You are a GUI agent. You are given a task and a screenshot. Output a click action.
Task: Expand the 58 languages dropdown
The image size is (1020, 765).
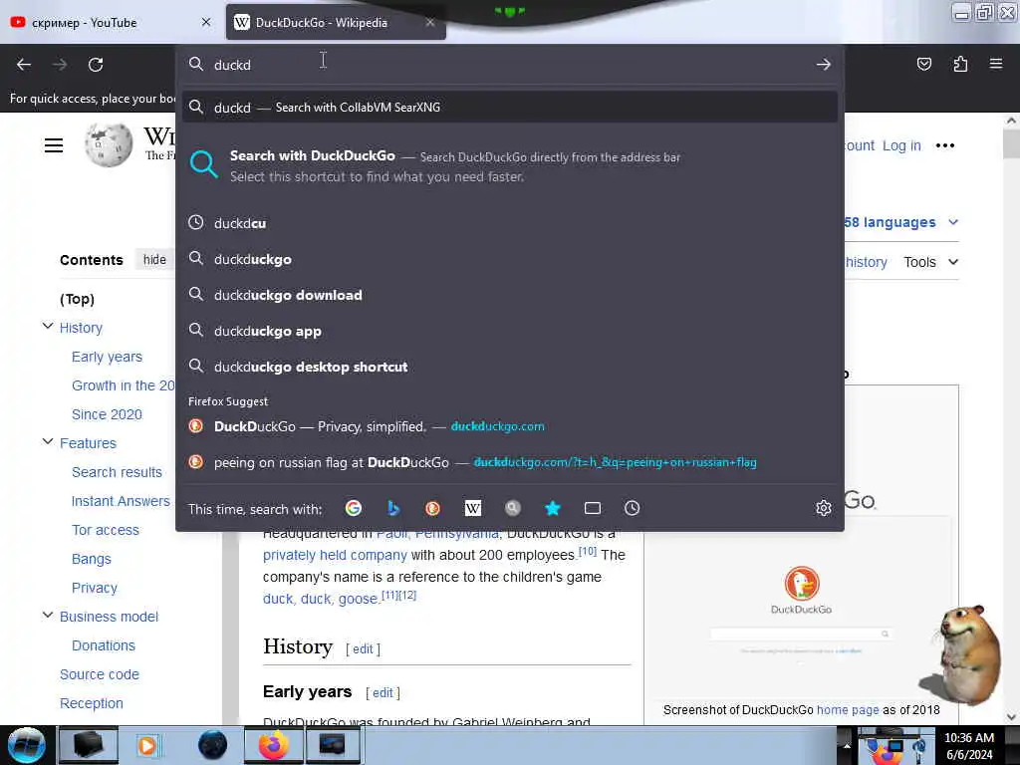click(x=900, y=222)
